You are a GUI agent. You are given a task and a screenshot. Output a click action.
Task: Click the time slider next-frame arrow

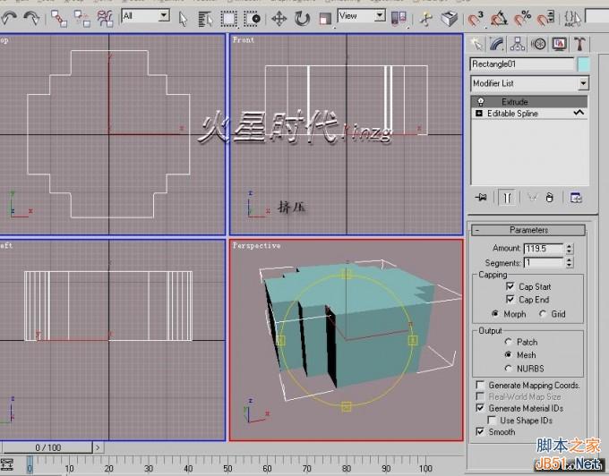(x=98, y=447)
